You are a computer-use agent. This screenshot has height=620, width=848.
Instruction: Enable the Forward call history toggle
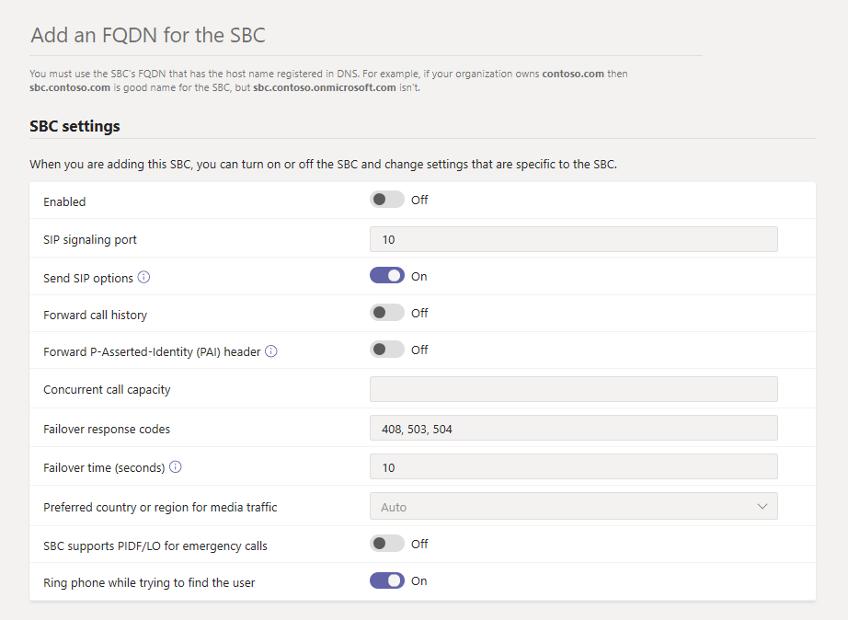click(x=387, y=313)
